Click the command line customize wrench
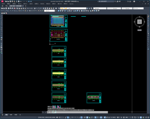 (x=46, y=112)
